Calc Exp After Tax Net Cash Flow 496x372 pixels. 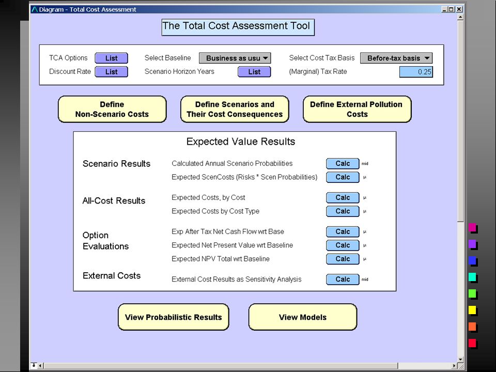pyautogui.click(x=343, y=232)
